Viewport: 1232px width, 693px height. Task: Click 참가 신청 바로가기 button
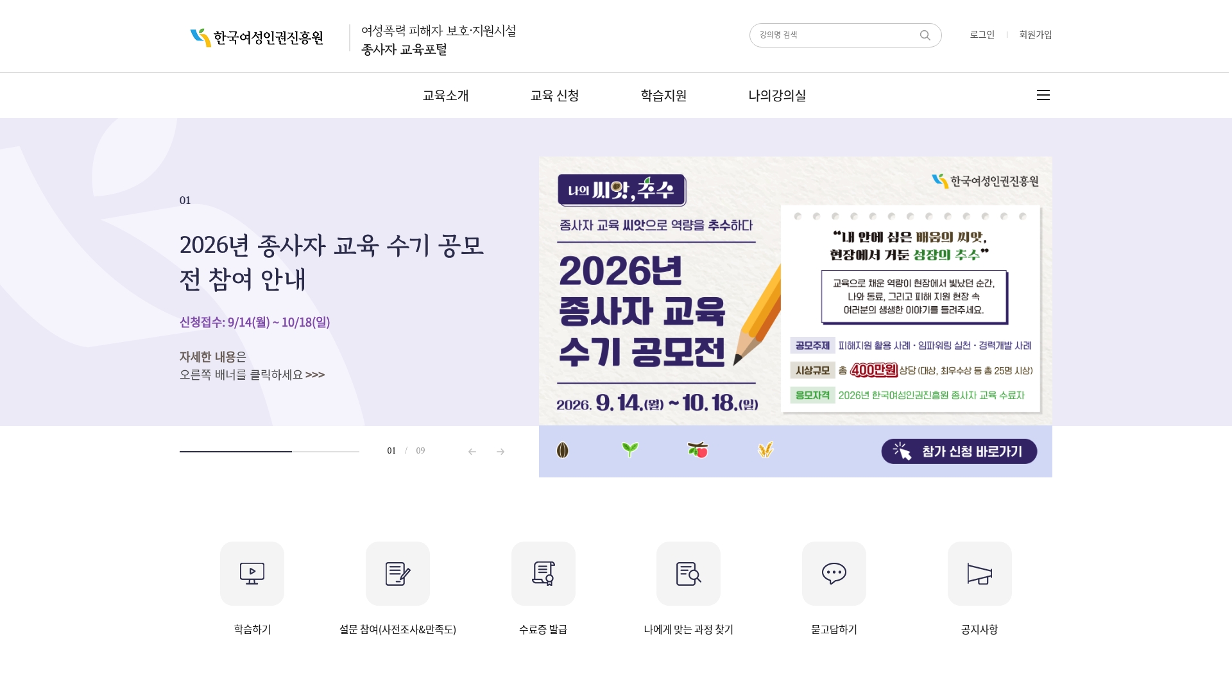tap(959, 451)
